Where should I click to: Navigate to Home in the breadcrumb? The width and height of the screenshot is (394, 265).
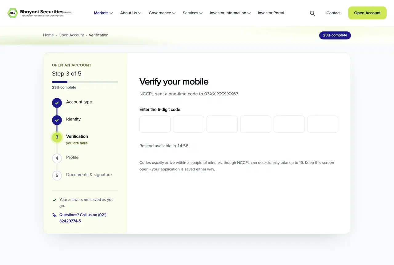coord(48,35)
